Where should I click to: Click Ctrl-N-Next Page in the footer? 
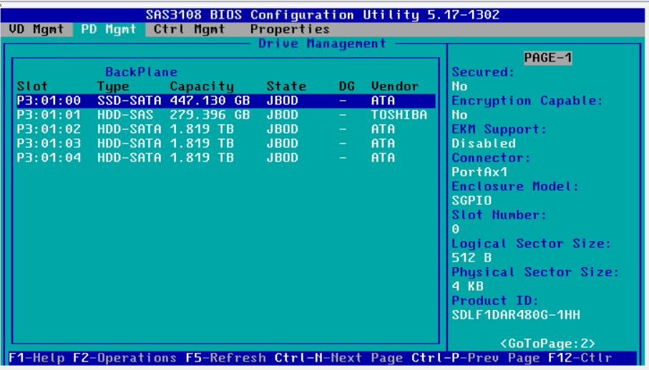[x=338, y=358]
